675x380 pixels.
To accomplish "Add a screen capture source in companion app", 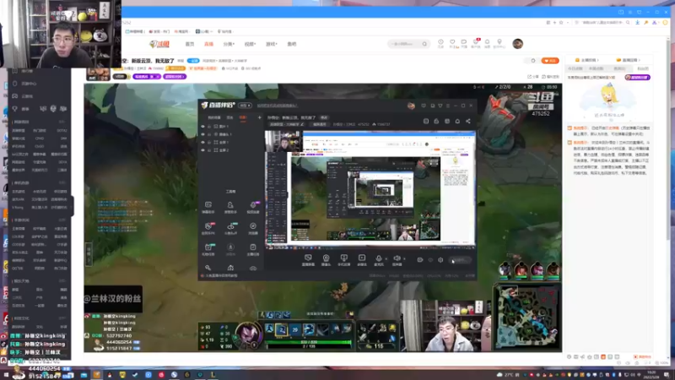I will (308, 260).
